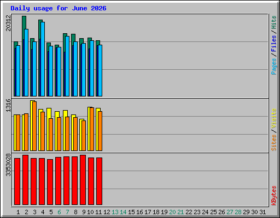The image size is (280, 218).
Task: Click the orange Sites legend label
Action: pyautogui.click(x=273, y=143)
